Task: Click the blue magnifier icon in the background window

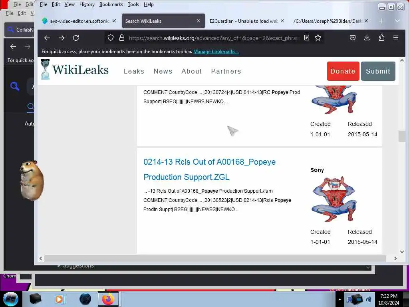Action: tap(15, 86)
